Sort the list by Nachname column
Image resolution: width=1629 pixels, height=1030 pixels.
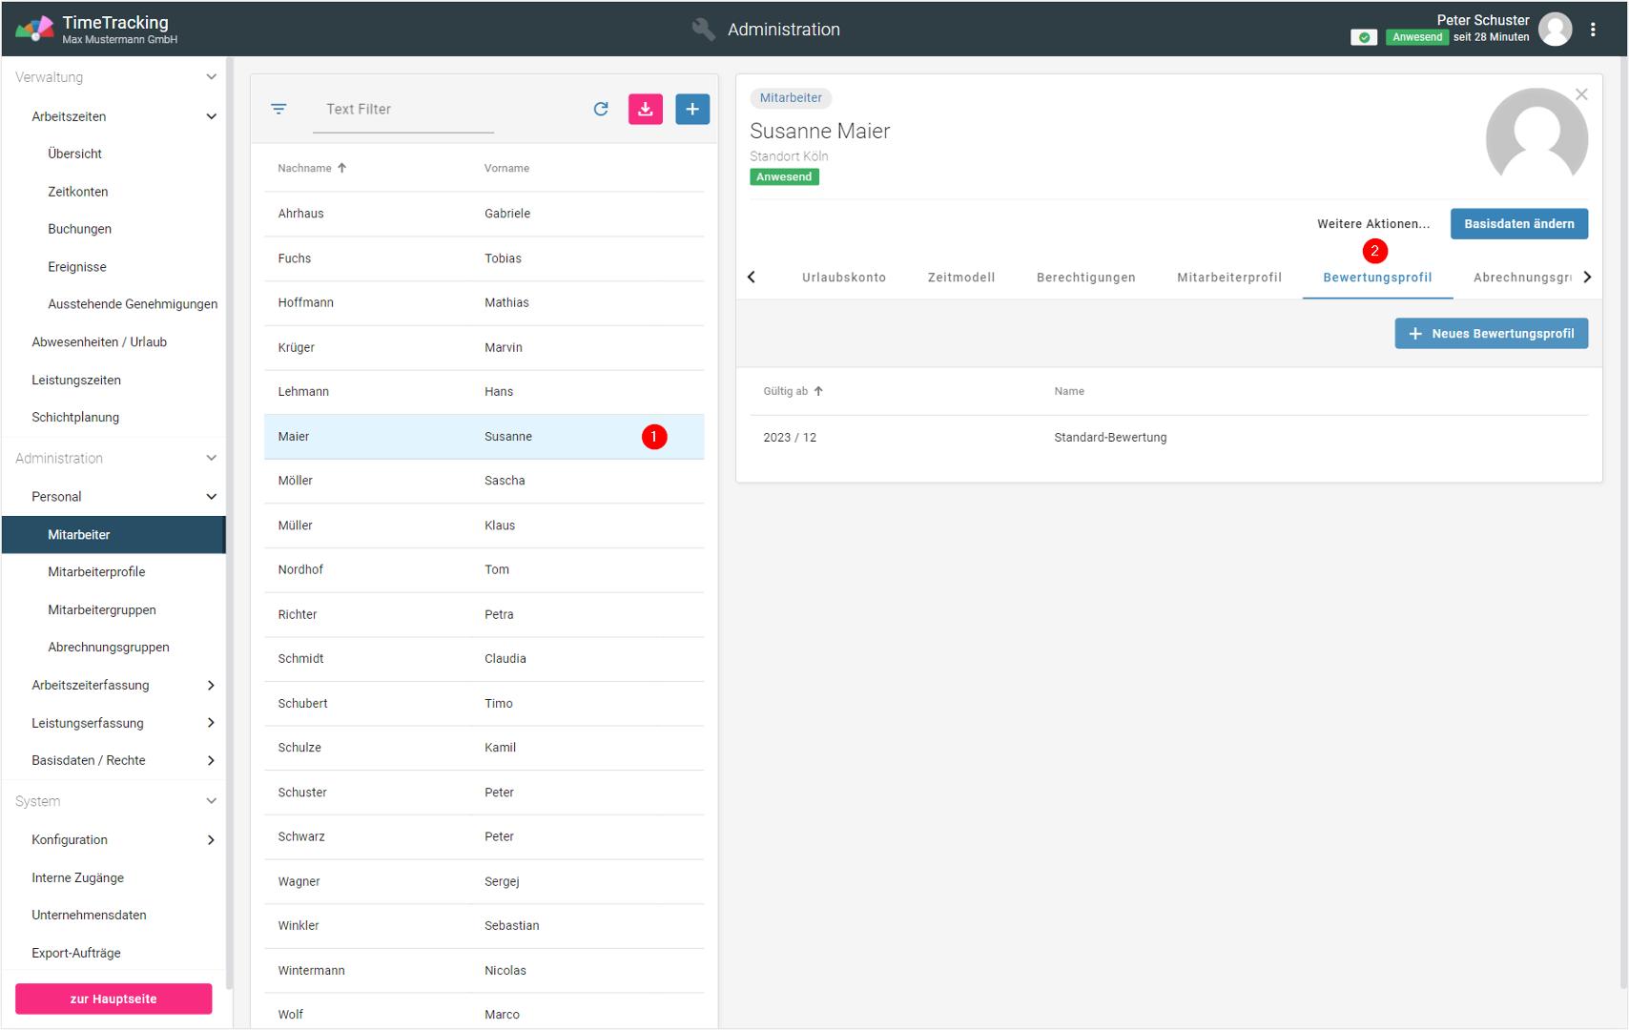click(x=305, y=168)
